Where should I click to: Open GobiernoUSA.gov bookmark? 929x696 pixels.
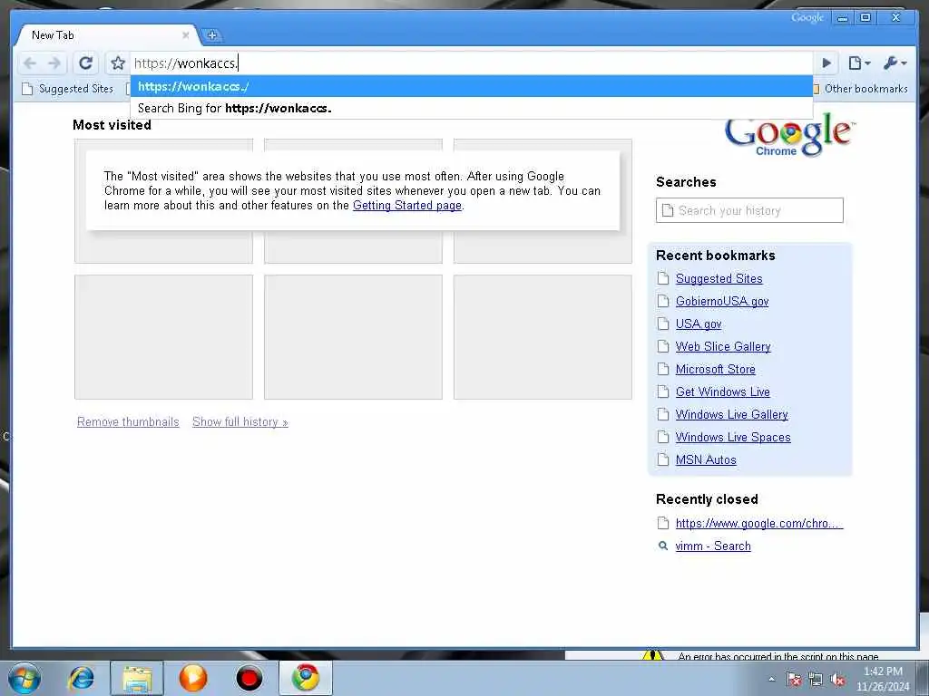pyautogui.click(x=721, y=301)
